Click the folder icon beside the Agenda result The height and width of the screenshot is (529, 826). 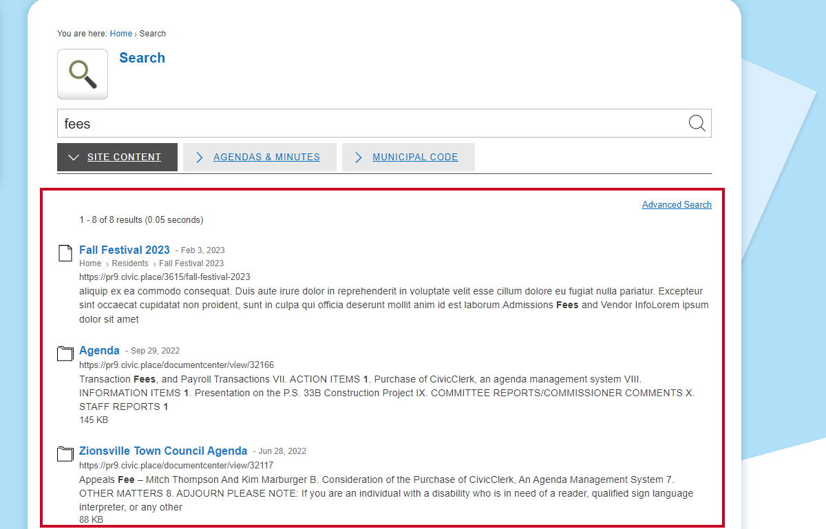pos(65,354)
